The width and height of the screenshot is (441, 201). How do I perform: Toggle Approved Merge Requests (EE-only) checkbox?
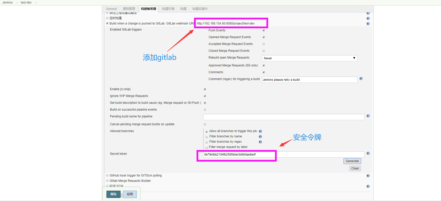click(264, 65)
